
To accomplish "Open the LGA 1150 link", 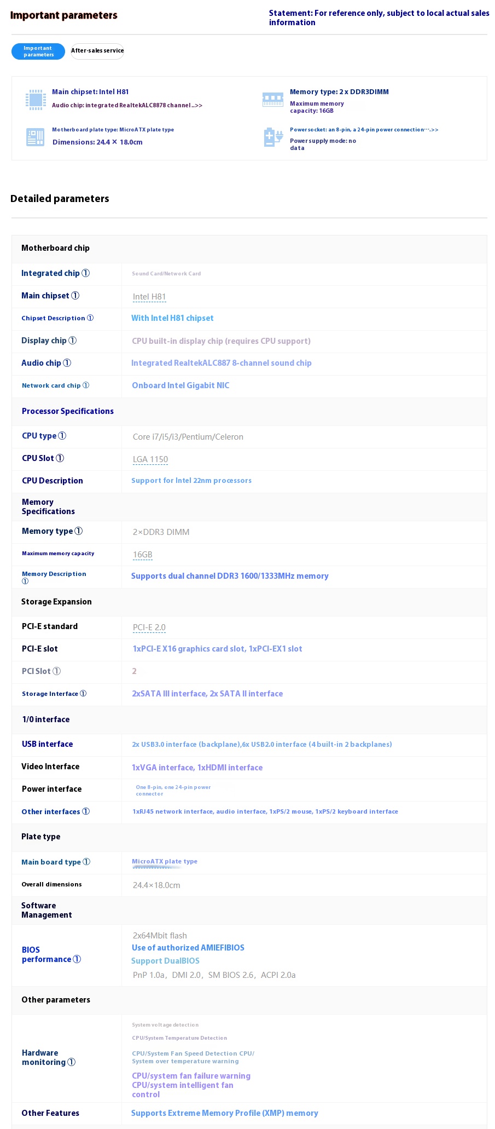I will pyautogui.click(x=150, y=459).
